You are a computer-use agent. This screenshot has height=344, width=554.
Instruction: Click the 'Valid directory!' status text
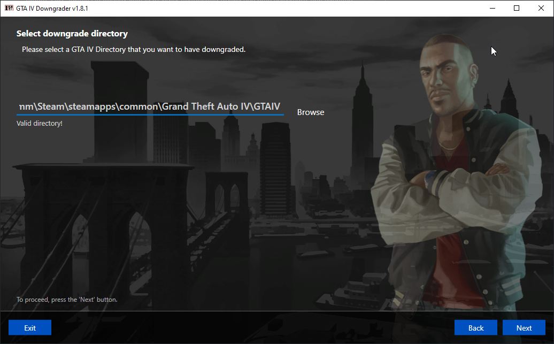coord(39,124)
